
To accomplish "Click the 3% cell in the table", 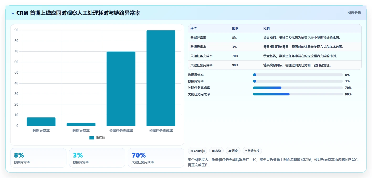I will point(234,47).
